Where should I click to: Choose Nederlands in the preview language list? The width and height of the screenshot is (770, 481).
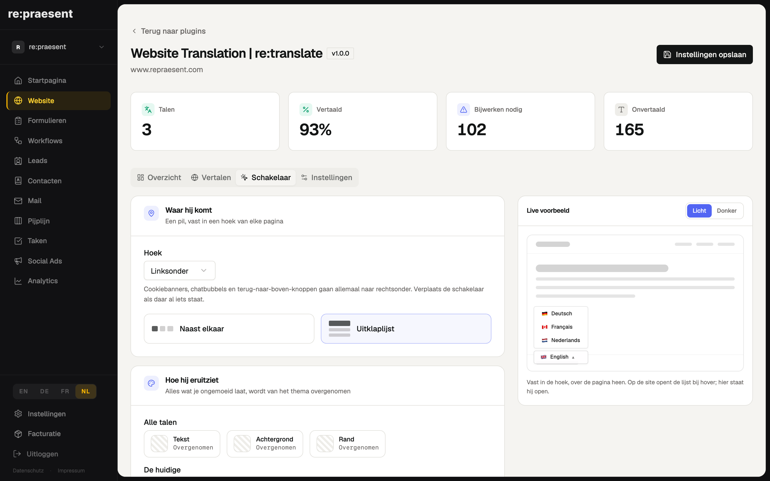(561, 340)
